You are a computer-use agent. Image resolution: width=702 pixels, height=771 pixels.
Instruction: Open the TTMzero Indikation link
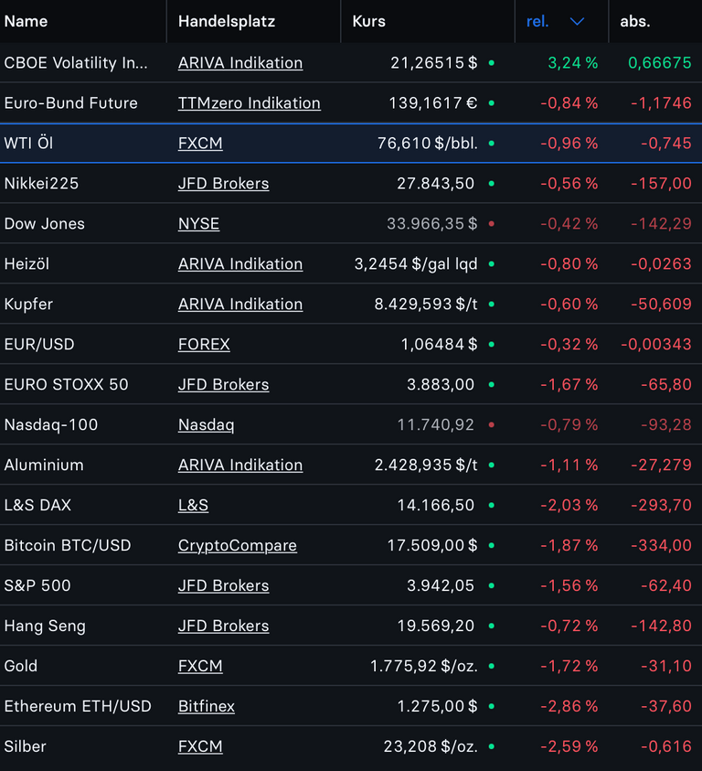point(250,103)
